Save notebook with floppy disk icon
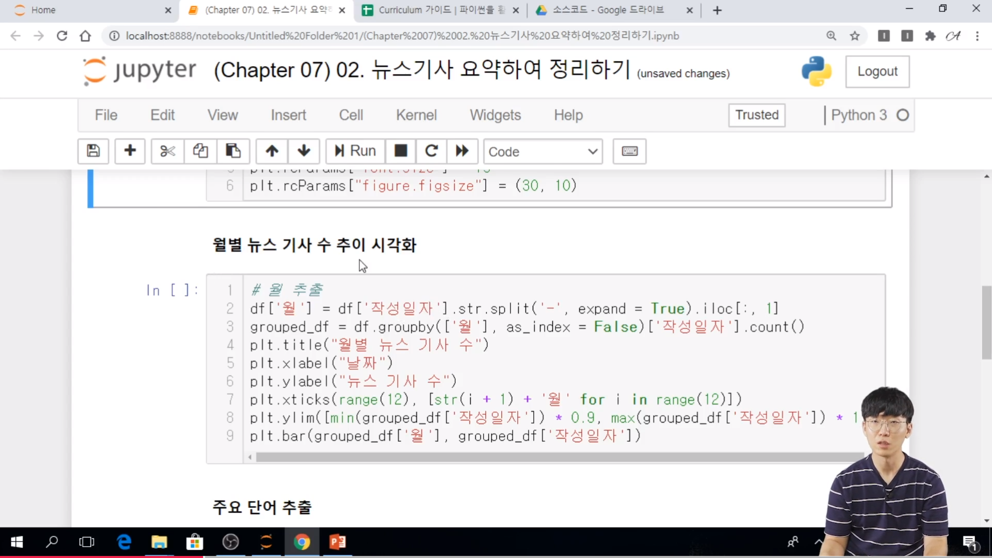Image resolution: width=992 pixels, height=558 pixels. pyautogui.click(x=93, y=151)
